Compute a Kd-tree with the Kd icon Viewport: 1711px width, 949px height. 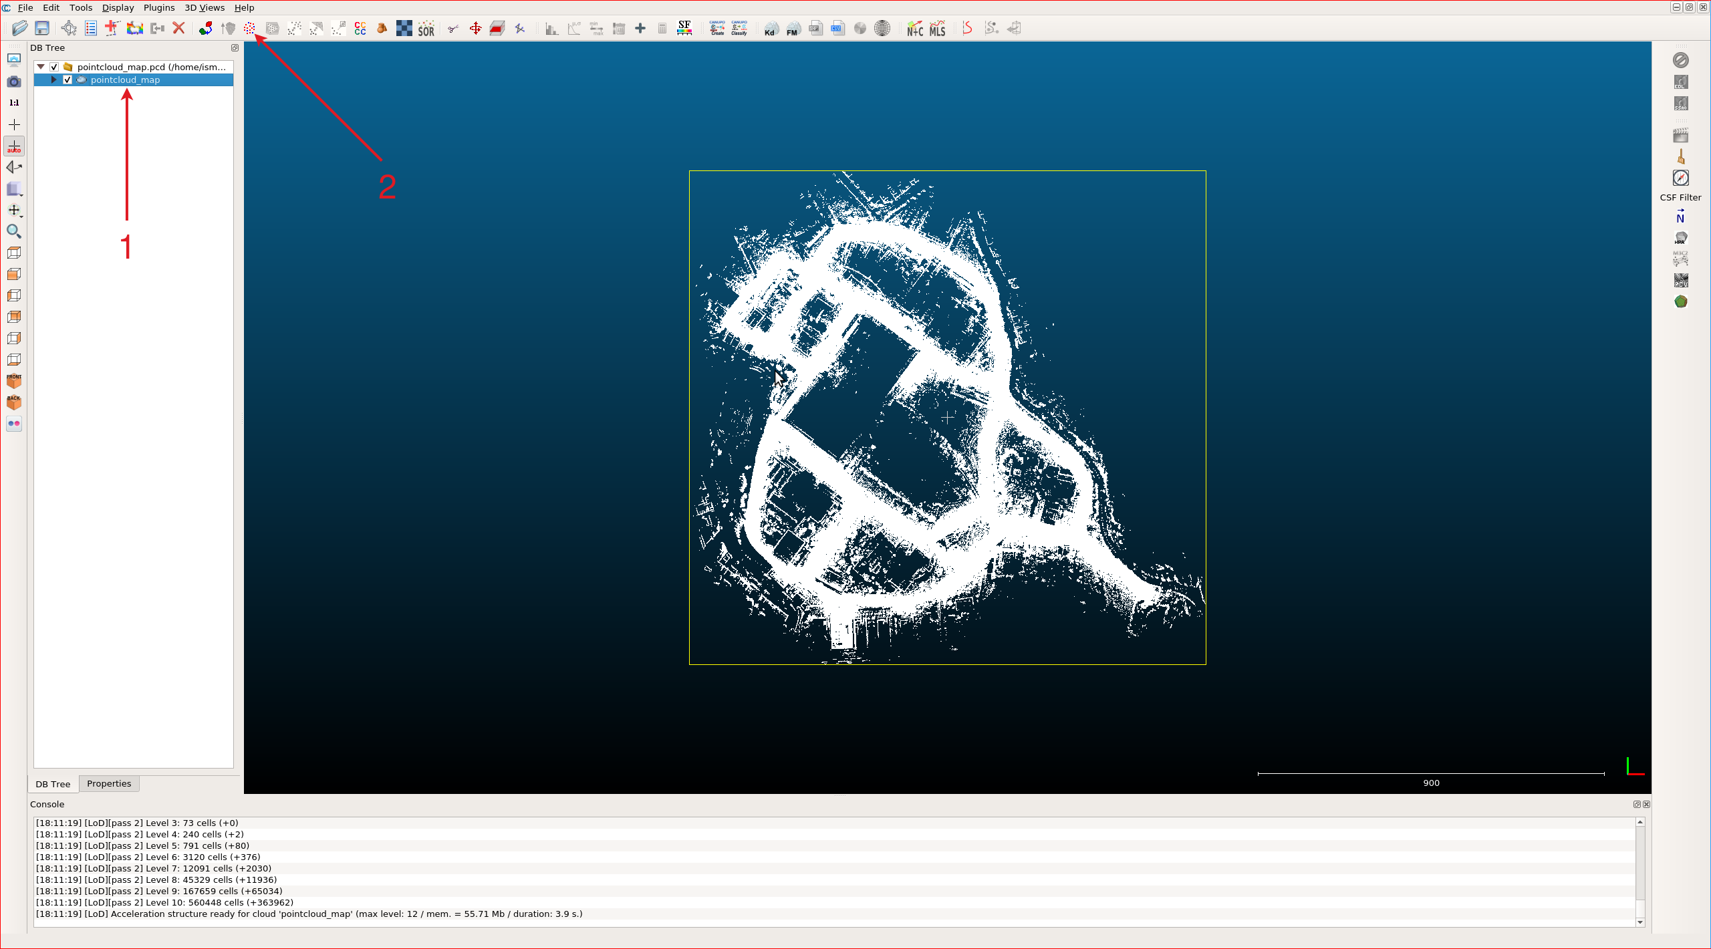point(770,28)
